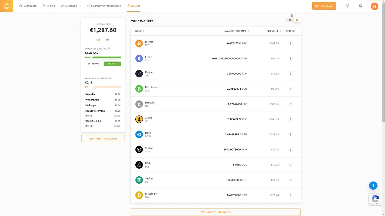Open actions menu for Ripple row

point(291,74)
